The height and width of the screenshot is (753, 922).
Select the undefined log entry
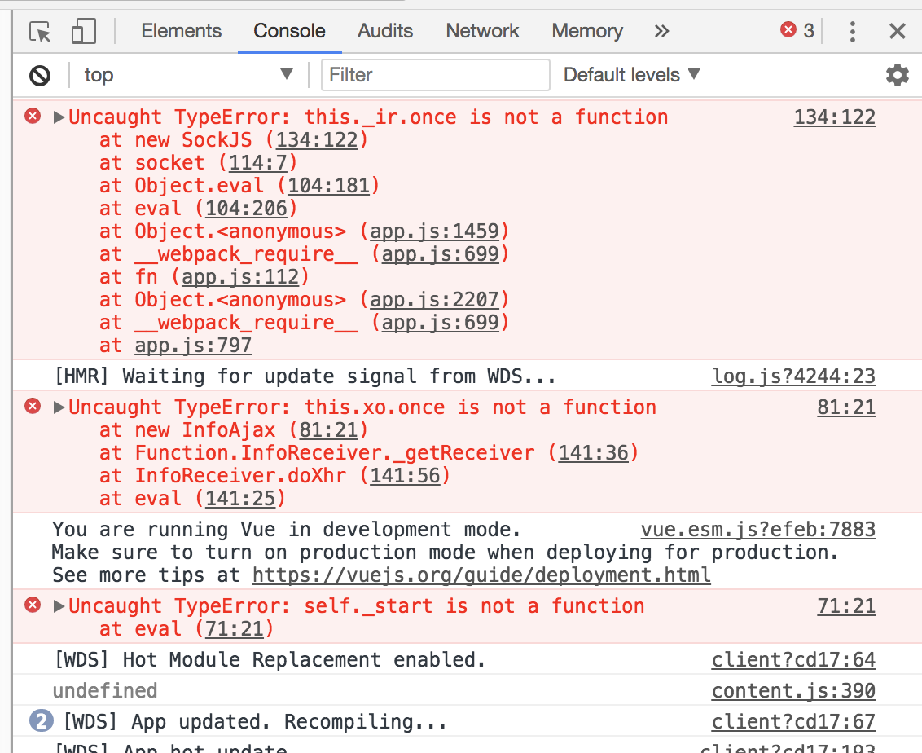click(105, 690)
